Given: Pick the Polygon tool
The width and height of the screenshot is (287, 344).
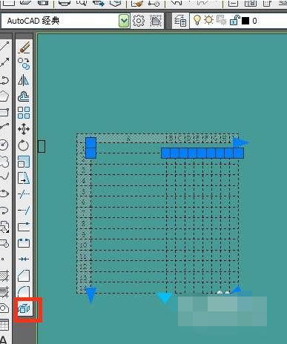Looking at the screenshot, I should (x=4, y=96).
